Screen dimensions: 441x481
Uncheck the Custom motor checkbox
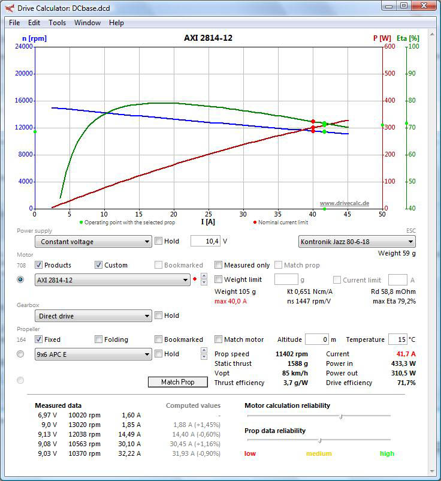pos(99,265)
